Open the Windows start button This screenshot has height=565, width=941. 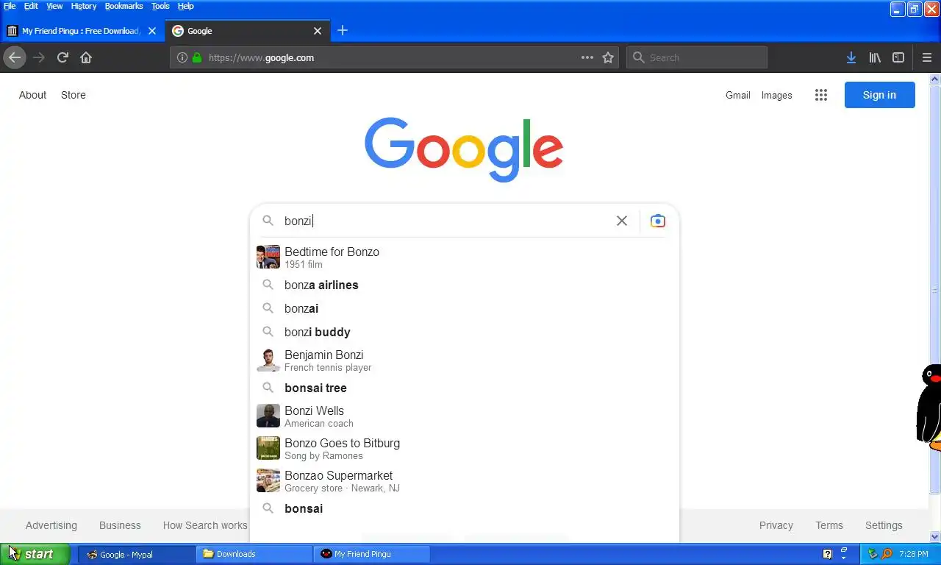[x=36, y=554]
